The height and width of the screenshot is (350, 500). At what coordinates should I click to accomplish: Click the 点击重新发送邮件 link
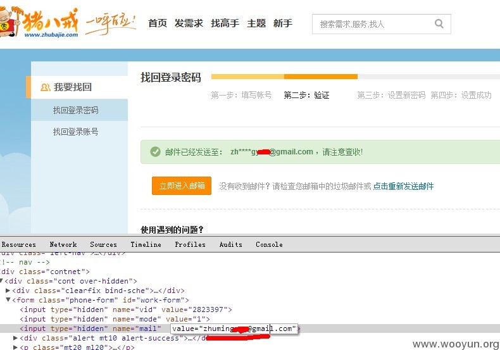pos(403,186)
